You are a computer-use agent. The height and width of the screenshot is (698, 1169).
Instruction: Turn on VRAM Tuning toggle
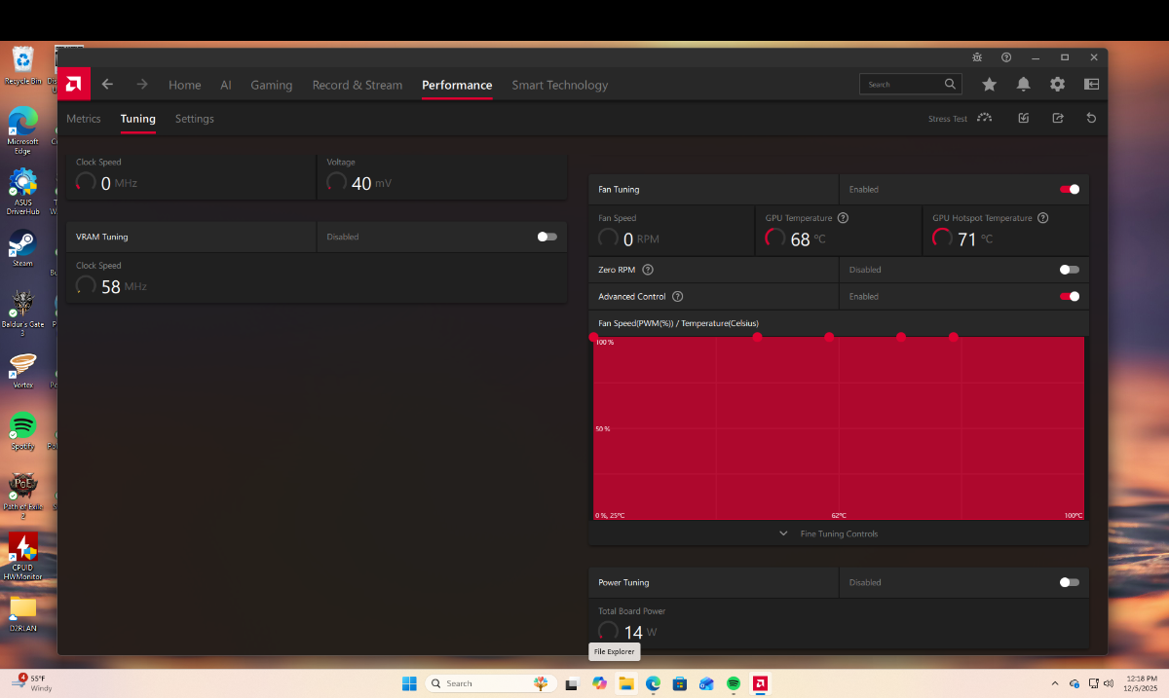547,237
